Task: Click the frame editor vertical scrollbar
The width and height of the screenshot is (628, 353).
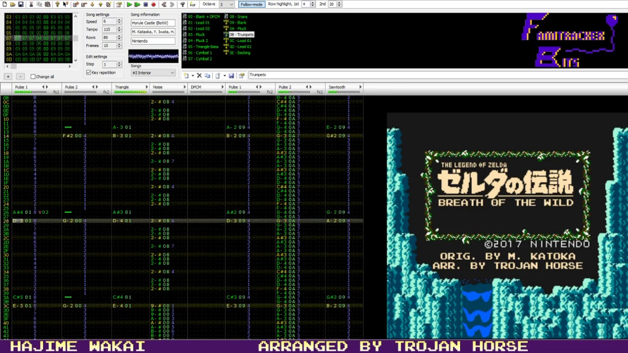Action: (x=75, y=38)
